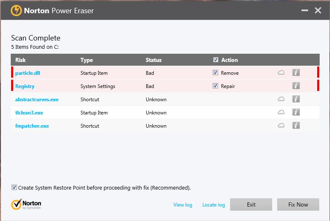Screen dimensions: 330x221
Task: Open the abstractcurves.exe risk link
Action: tap(37, 100)
